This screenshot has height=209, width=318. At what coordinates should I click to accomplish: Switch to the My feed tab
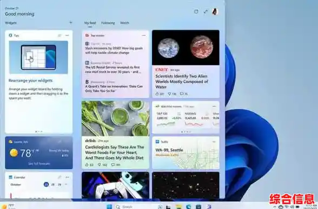(90, 23)
